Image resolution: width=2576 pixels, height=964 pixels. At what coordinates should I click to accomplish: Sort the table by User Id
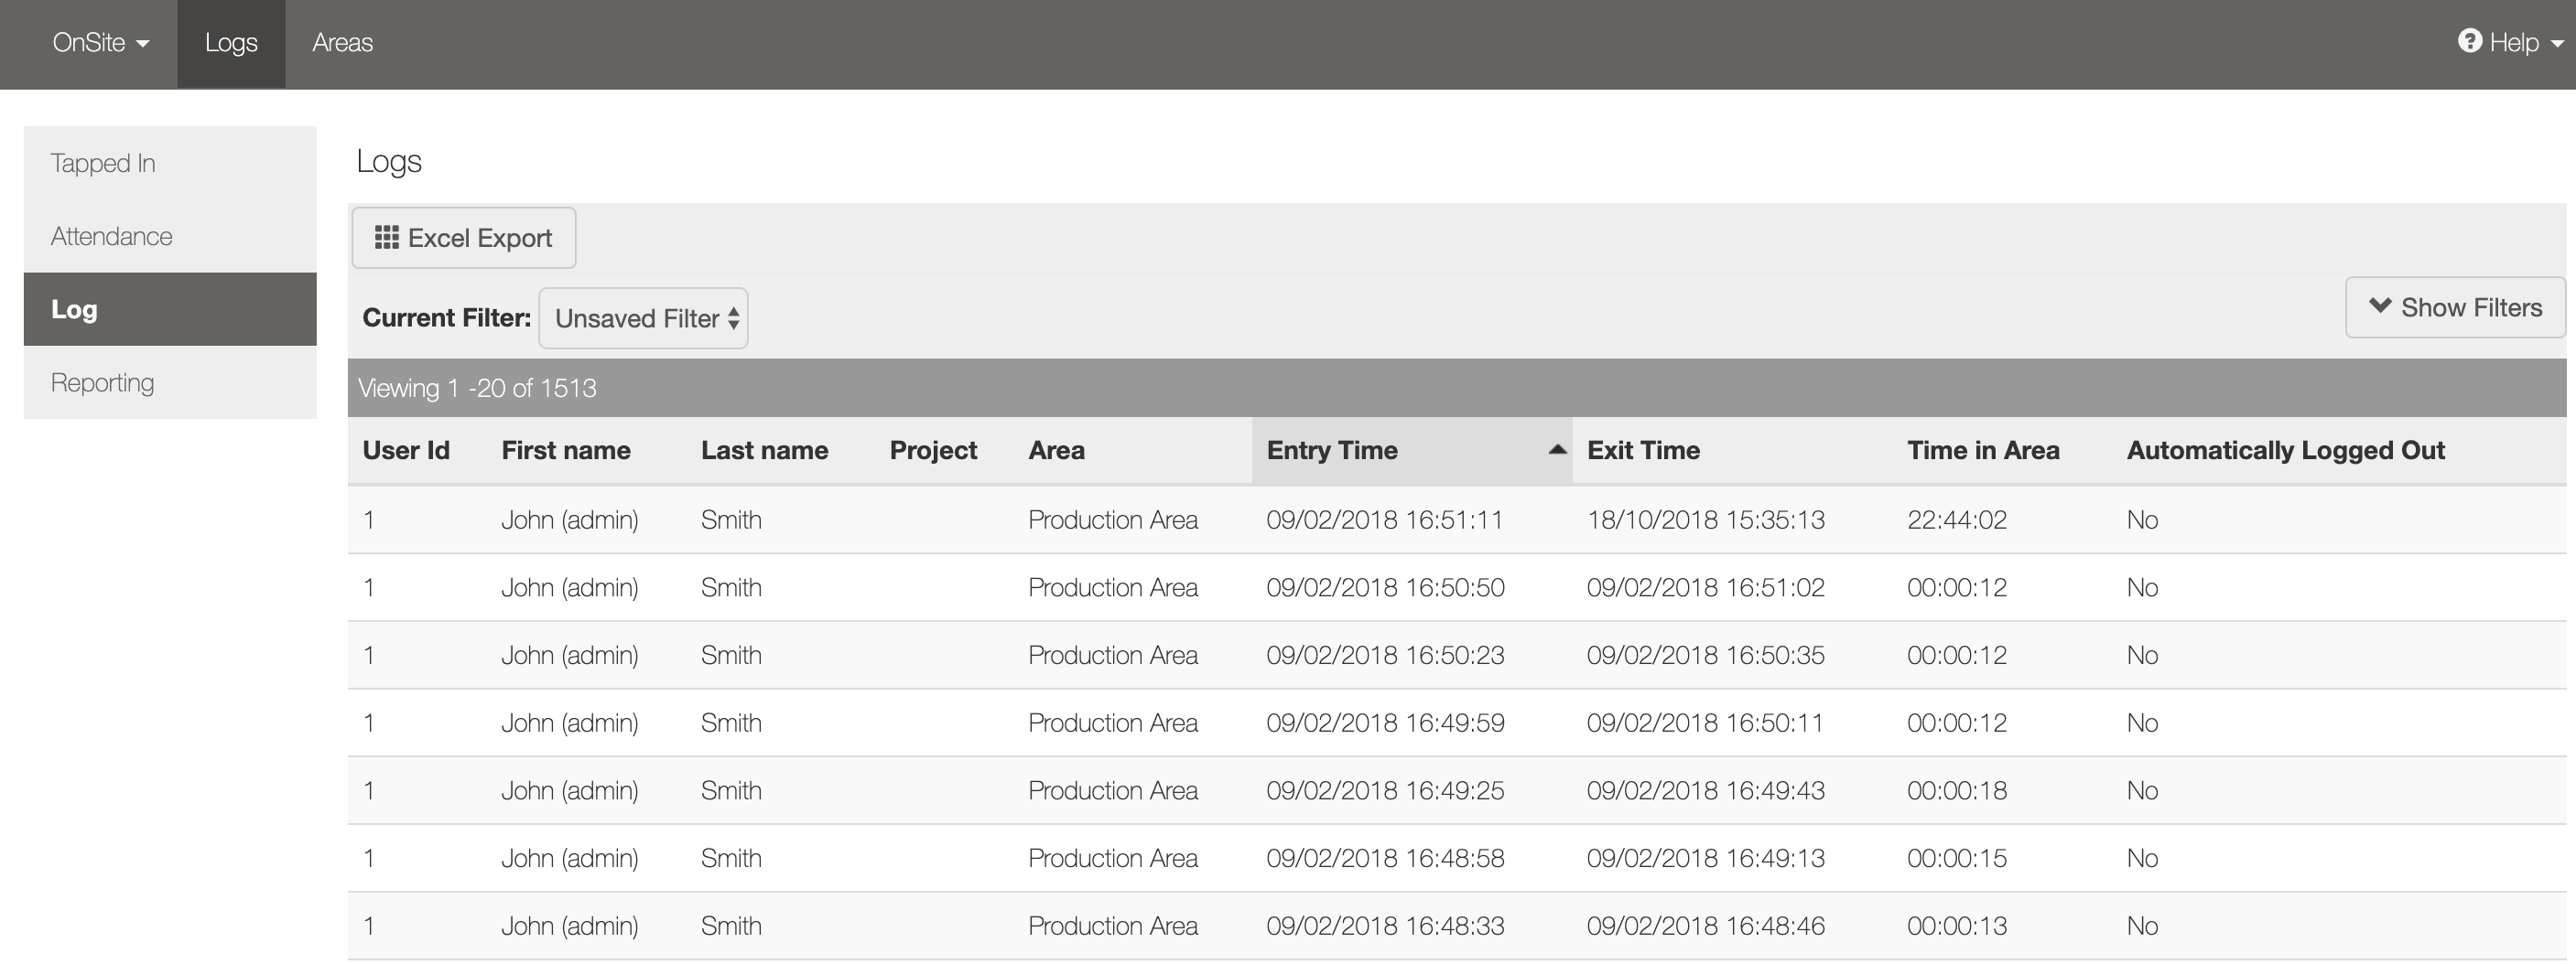406,451
